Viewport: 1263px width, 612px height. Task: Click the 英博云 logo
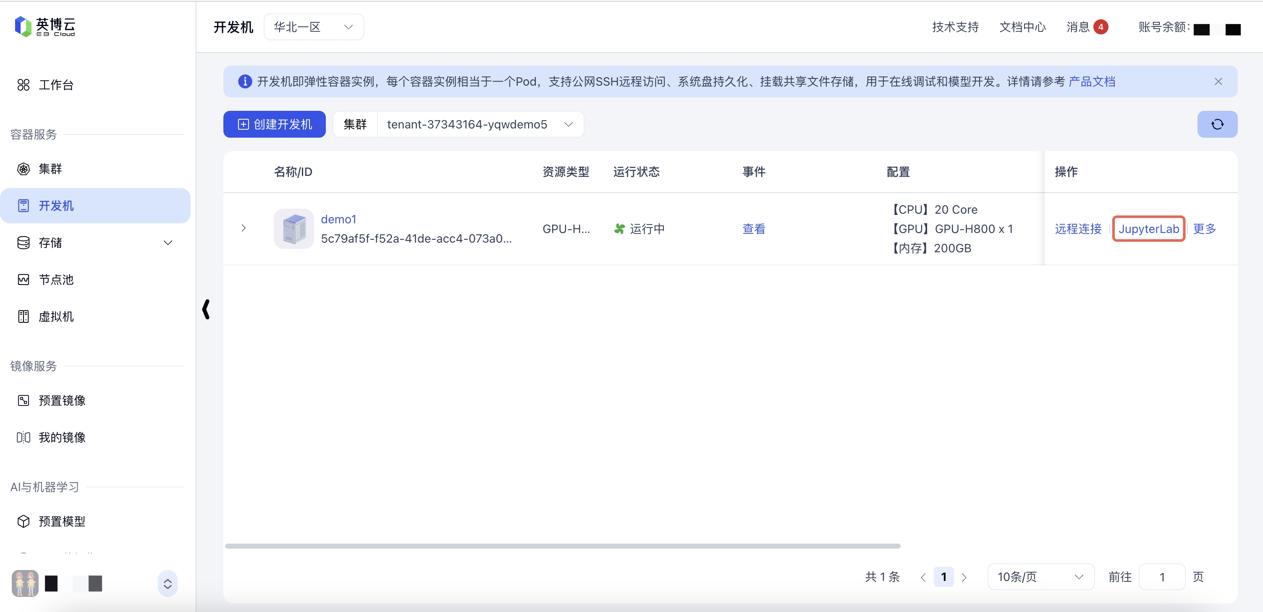45,26
